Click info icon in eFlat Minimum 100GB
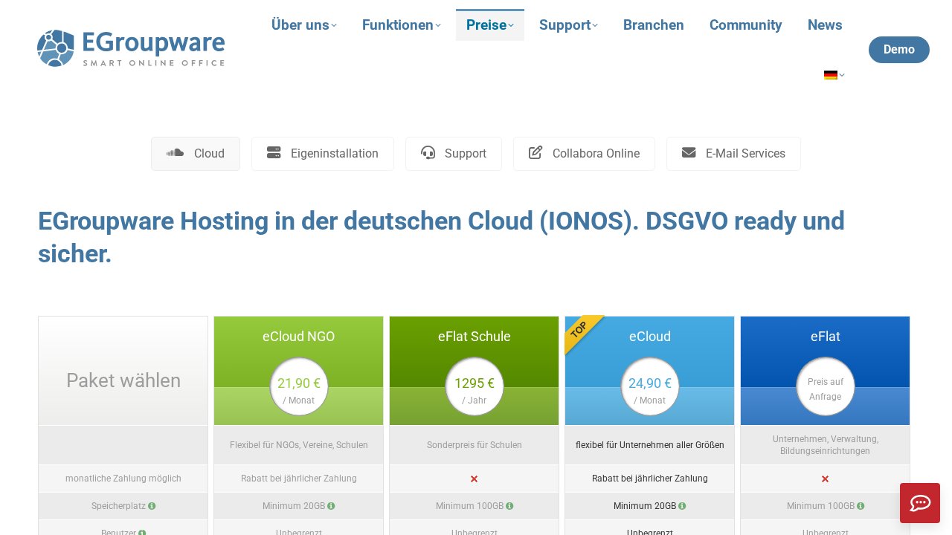Image resolution: width=952 pixels, height=535 pixels. click(x=861, y=506)
